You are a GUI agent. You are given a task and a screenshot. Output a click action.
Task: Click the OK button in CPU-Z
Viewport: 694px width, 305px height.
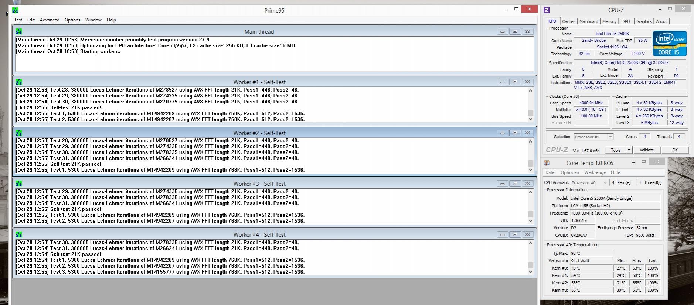coord(675,150)
